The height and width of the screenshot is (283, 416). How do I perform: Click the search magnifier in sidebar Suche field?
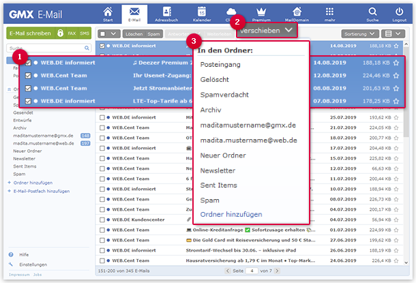click(87, 48)
